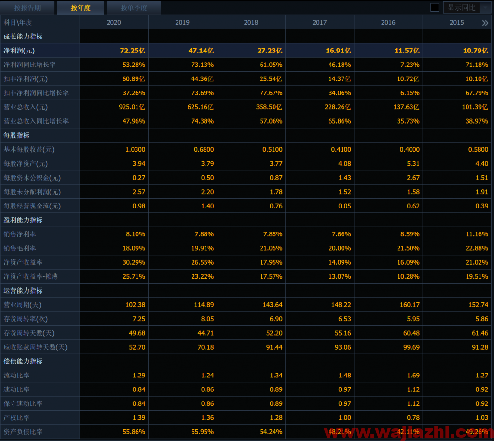The height and width of the screenshot is (441, 494).
Task: Select the 按年度 tab
Action: tap(81, 8)
